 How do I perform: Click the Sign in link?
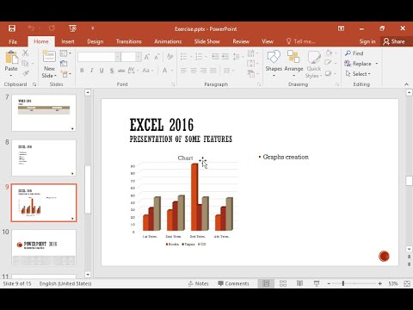[x=367, y=41]
